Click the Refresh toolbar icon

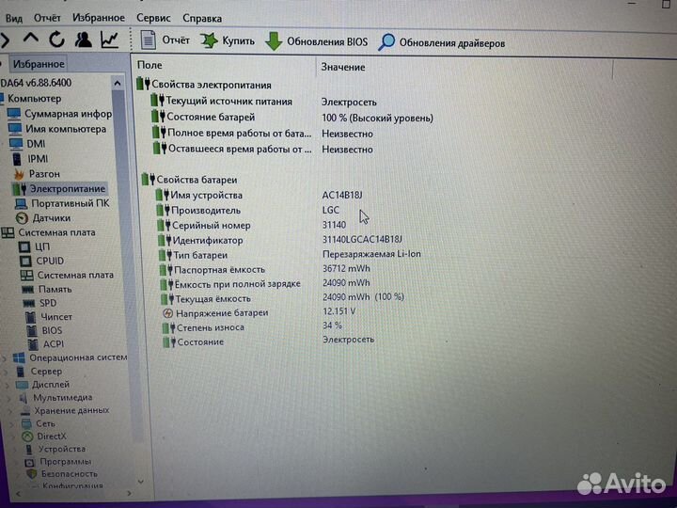click(56, 40)
